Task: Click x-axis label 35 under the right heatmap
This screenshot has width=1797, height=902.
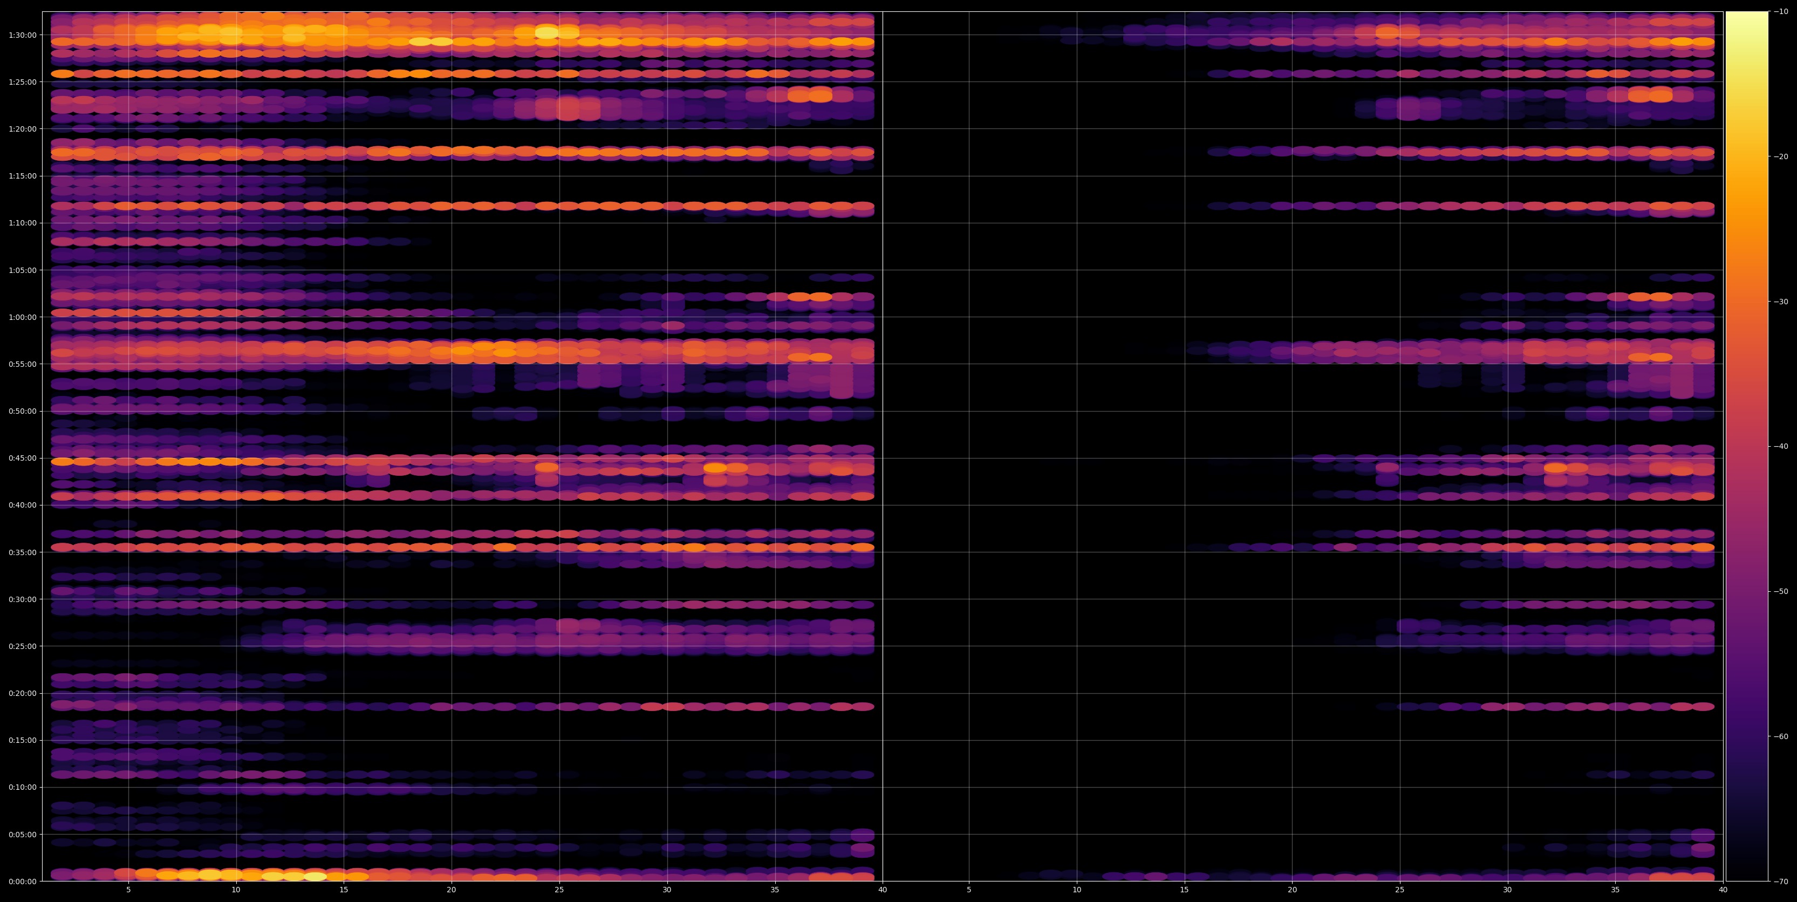Action: [x=1616, y=890]
